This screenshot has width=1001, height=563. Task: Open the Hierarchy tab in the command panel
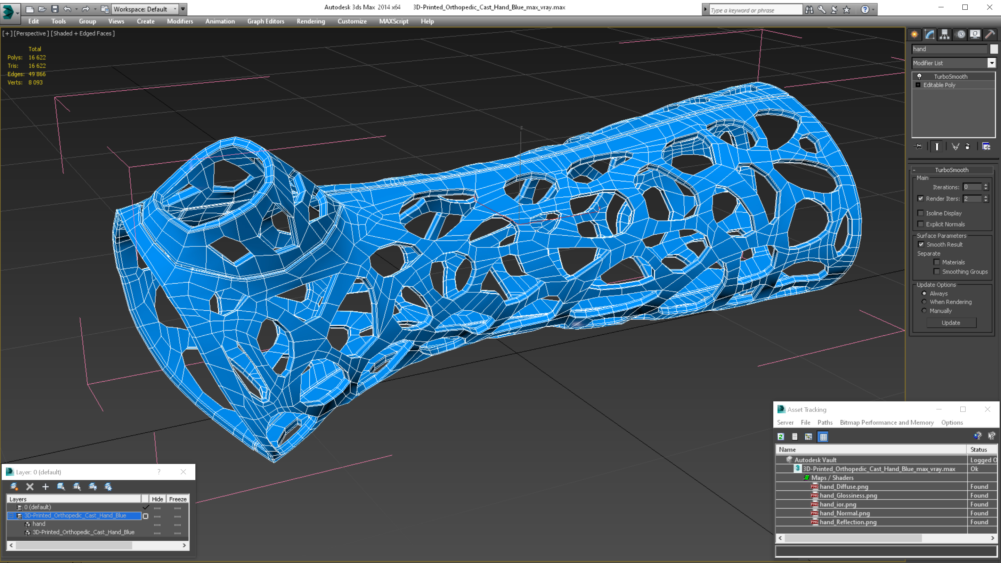pos(944,34)
